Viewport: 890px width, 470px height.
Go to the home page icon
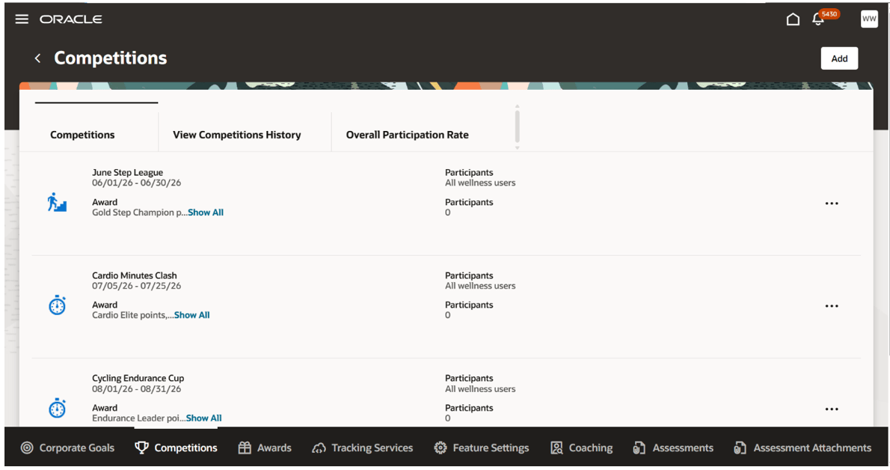pos(793,19)
